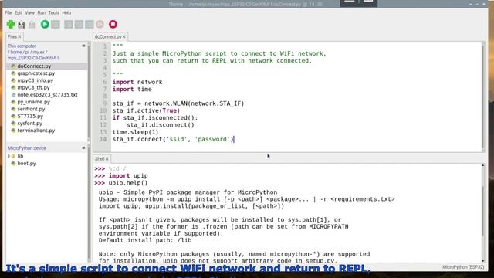Select mpyC3_info.py in the file list

click(x=36, y=80)
